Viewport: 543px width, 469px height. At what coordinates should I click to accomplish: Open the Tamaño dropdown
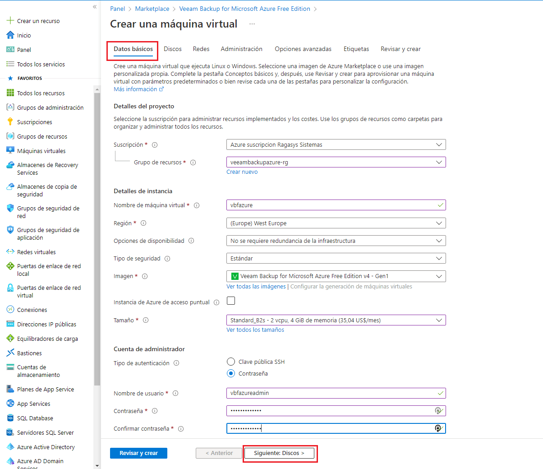[336, 320]
